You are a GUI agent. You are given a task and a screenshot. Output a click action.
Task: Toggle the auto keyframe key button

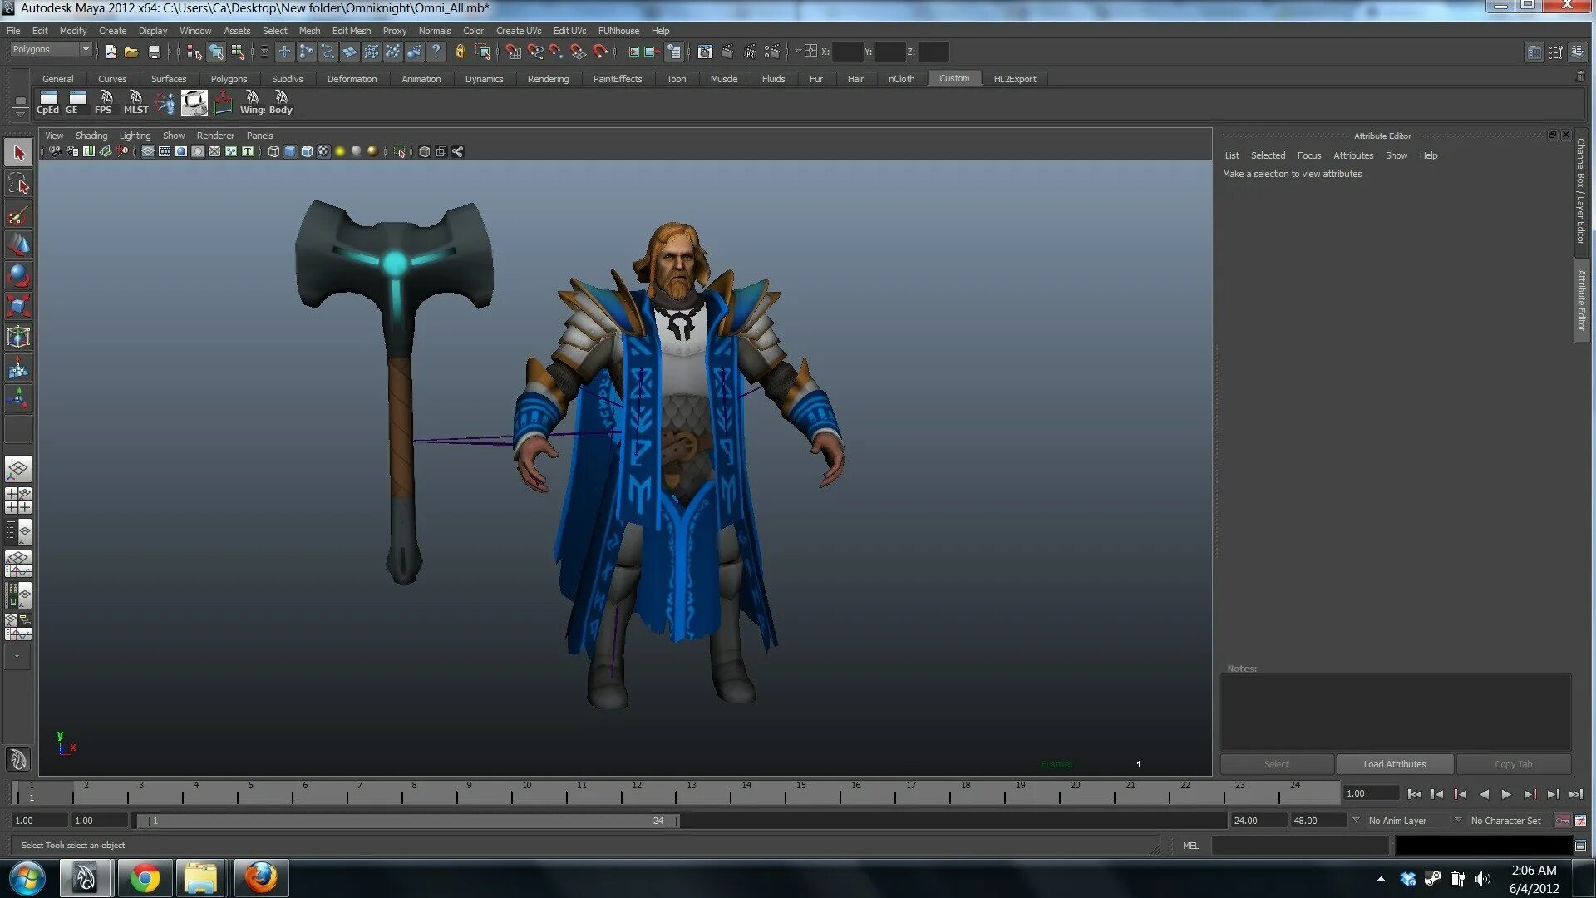(x=1563, y=821)
